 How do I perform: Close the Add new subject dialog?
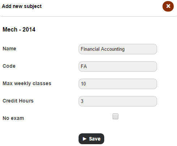coord(168,6)
